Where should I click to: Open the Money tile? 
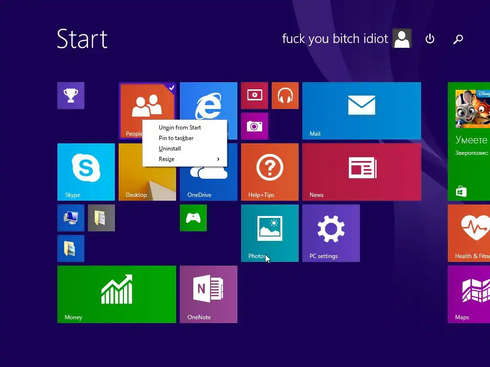[x=117, y=294]
